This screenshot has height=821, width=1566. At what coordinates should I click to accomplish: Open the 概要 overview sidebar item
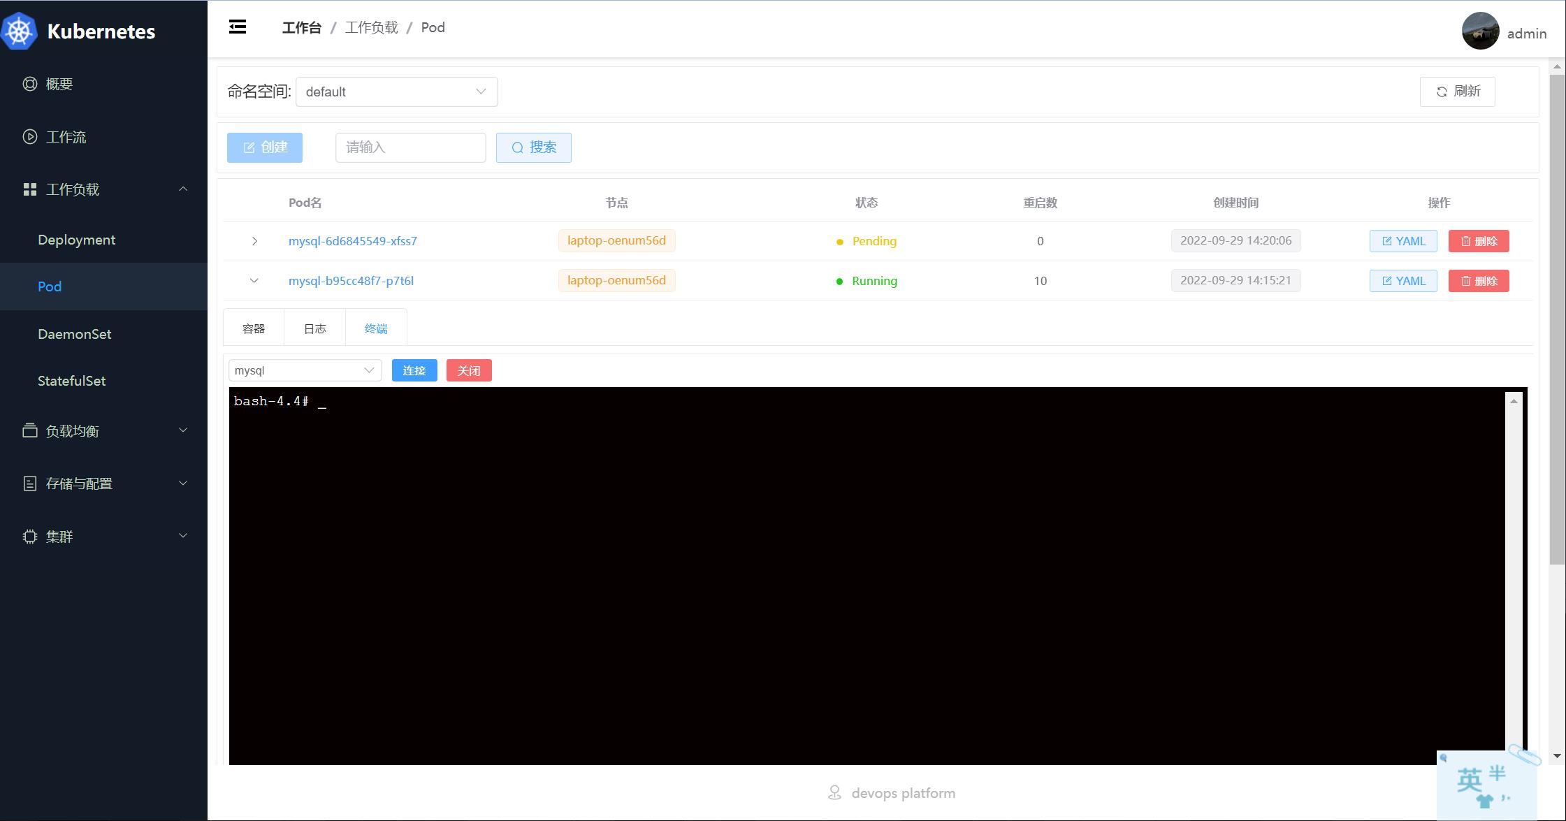tap(59, 84)
